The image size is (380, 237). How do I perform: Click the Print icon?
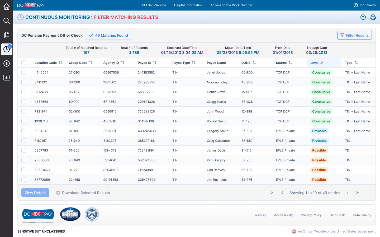click(373, 17)
